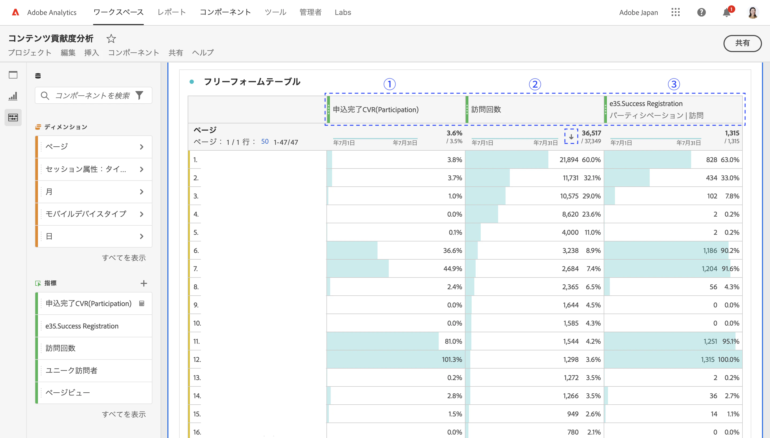
Task: Click the 3.6% CVR column total
Action: coord(454,133)
